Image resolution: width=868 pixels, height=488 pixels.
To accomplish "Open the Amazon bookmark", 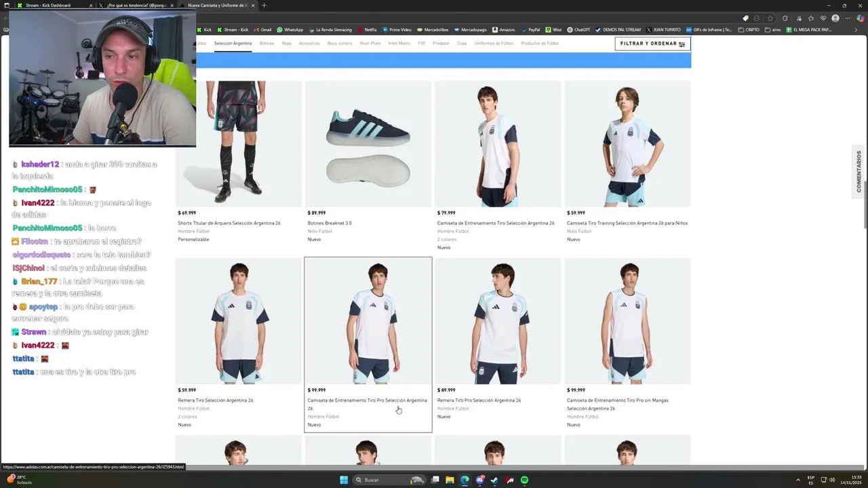I will point(504,30).
